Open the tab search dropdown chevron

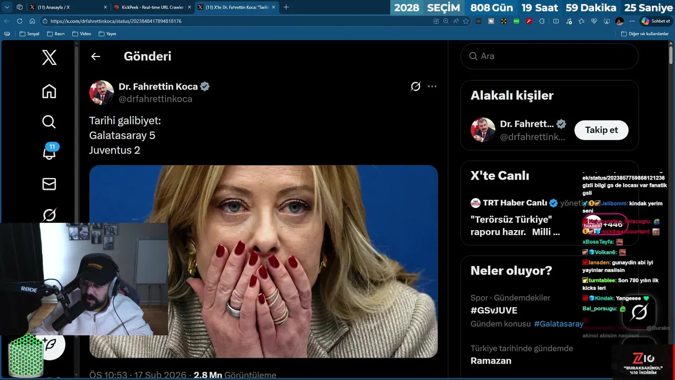click(x=7, y=7)
